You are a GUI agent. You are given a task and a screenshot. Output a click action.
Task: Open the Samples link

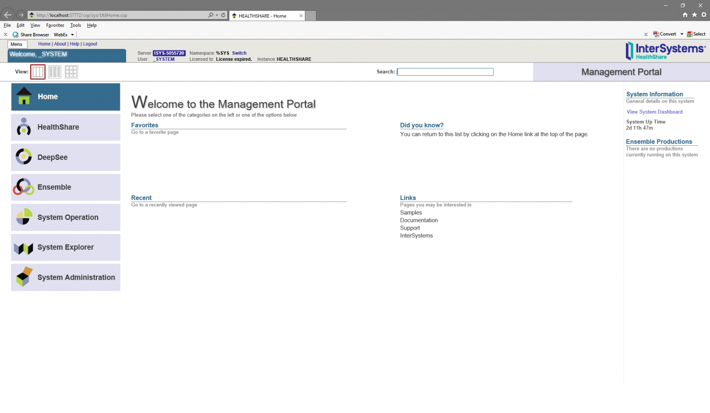pyautogui.click(x=411, y=213)
